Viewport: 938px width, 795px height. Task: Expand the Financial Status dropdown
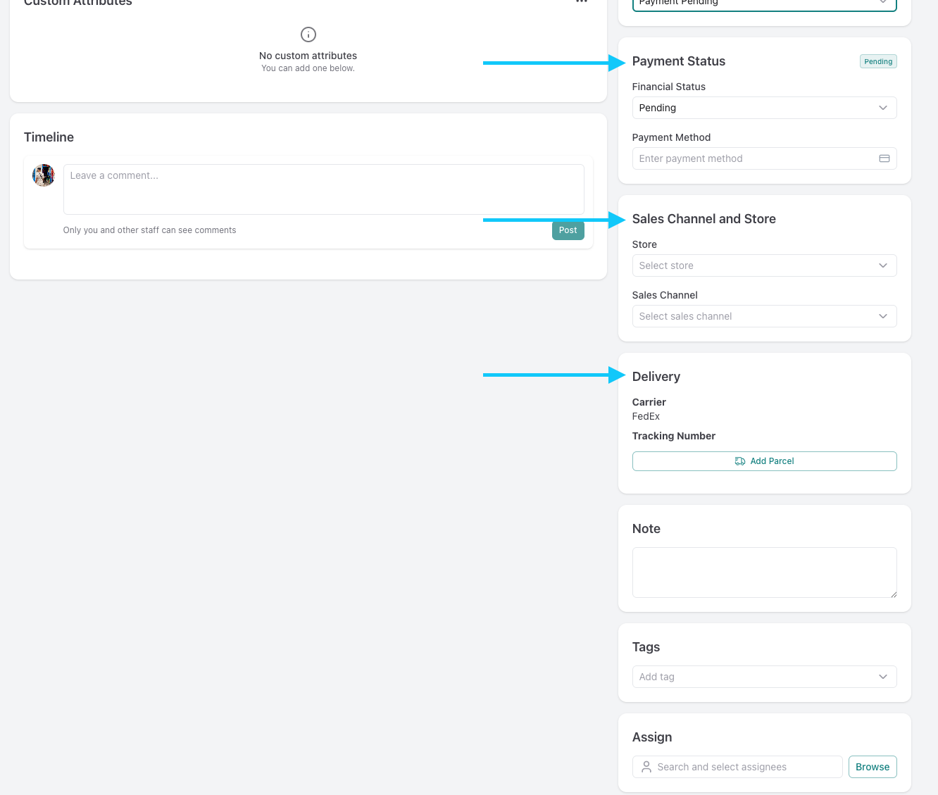[x=764, y=108]
